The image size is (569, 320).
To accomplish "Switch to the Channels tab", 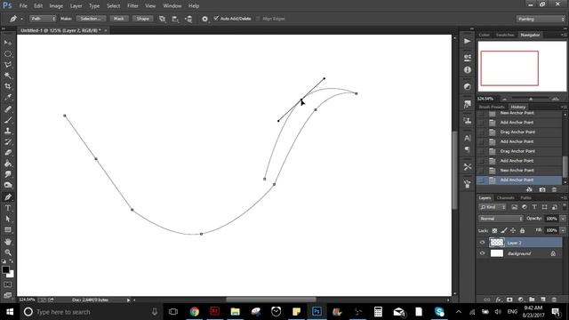I will click(506, 197).
